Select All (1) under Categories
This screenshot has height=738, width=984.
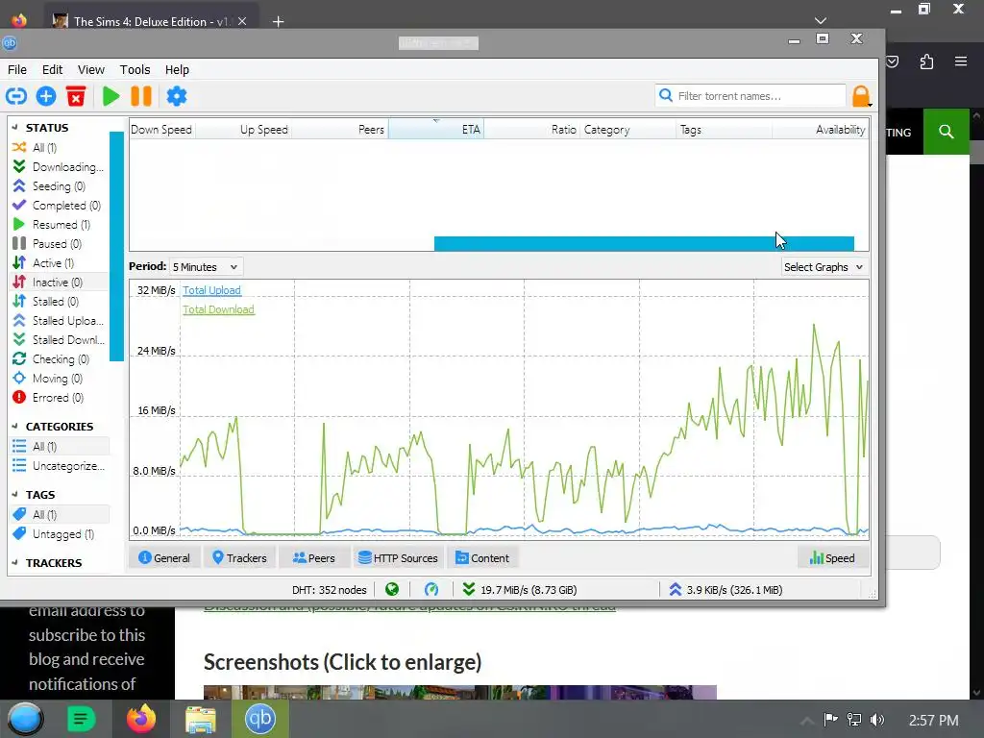(60, 446)
